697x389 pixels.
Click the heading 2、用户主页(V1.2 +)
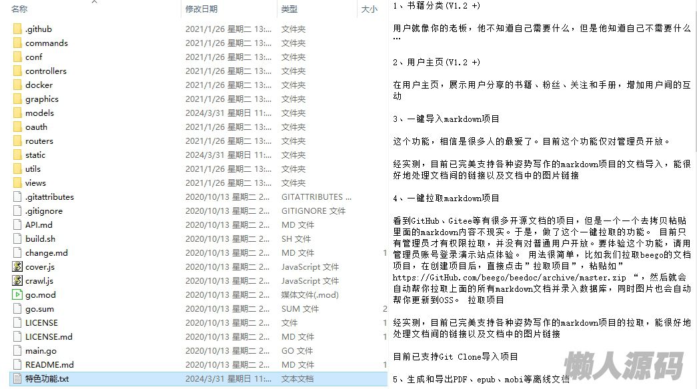[x=436, y=62]
